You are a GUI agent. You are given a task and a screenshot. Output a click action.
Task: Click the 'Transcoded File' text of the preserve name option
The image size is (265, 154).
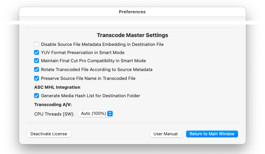tap(119, 79)
